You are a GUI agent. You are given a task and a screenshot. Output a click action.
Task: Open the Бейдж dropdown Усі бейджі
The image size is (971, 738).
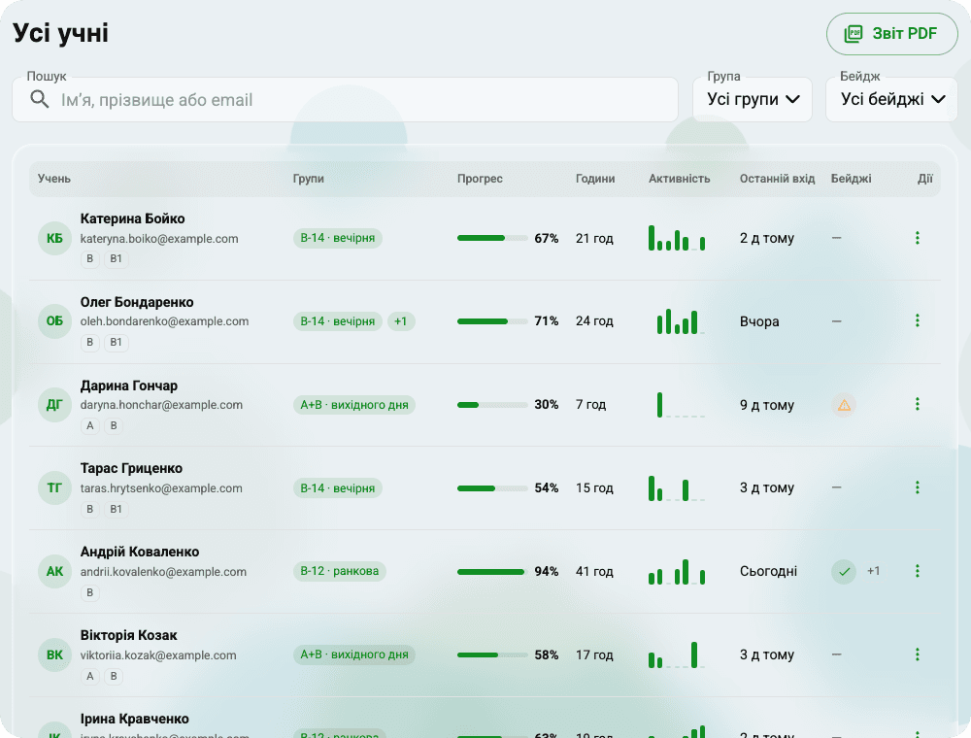click(891, 99)
